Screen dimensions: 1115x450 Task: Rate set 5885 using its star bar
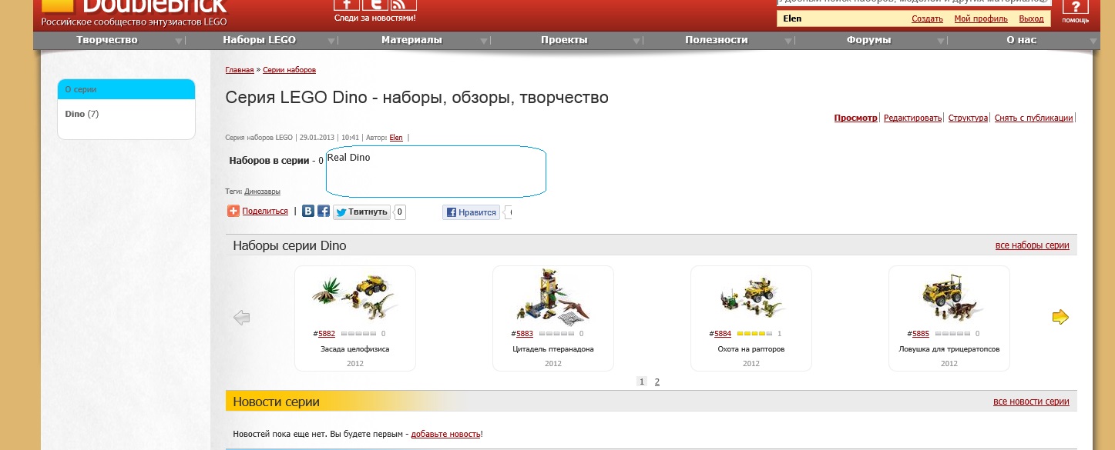952,334
